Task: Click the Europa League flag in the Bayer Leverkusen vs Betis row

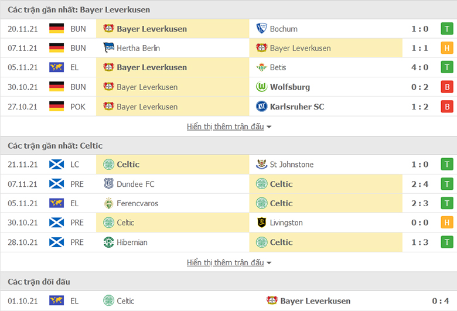Action: click(x=57, y=67)
